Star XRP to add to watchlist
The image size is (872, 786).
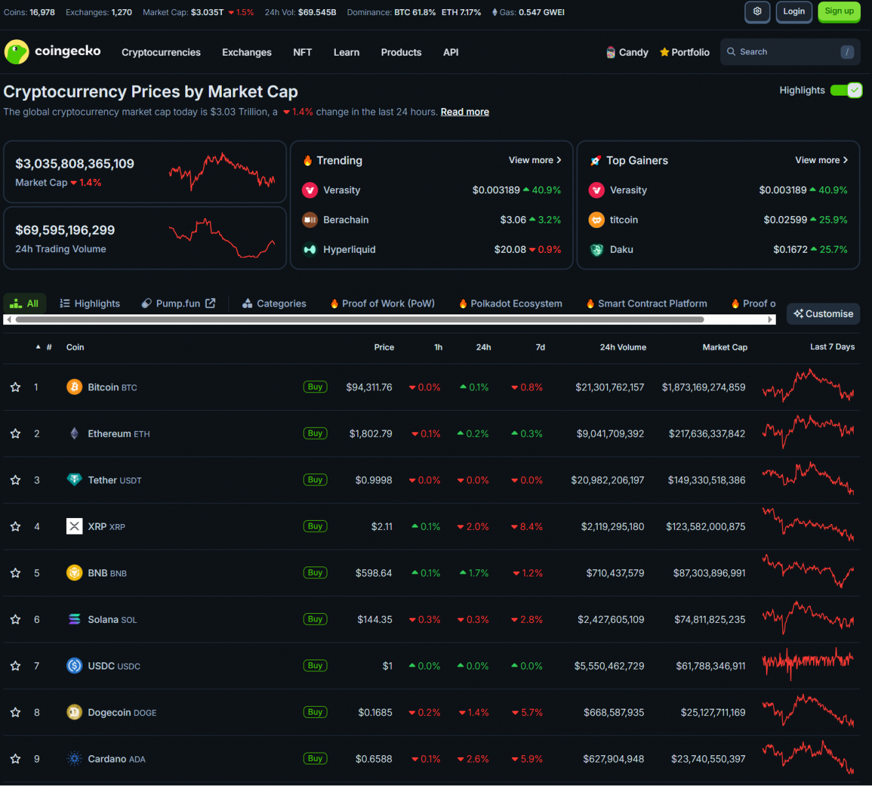pos(16,527)
